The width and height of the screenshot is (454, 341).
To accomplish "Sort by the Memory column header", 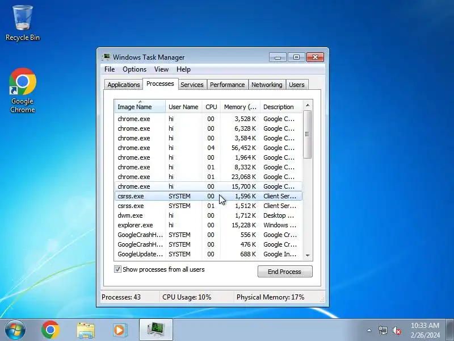I will (x=240, y=107).
